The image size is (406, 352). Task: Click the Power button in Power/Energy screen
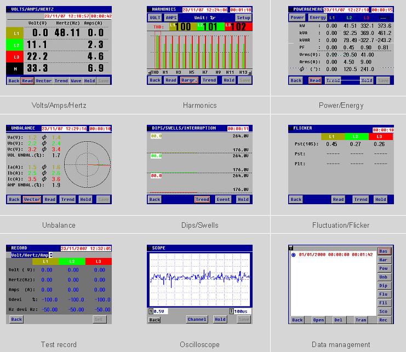[297, 18]
